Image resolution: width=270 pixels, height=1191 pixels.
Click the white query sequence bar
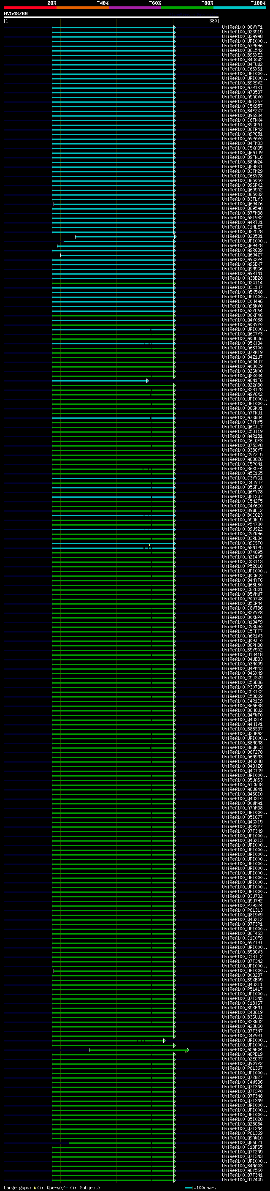pos(111,18)
